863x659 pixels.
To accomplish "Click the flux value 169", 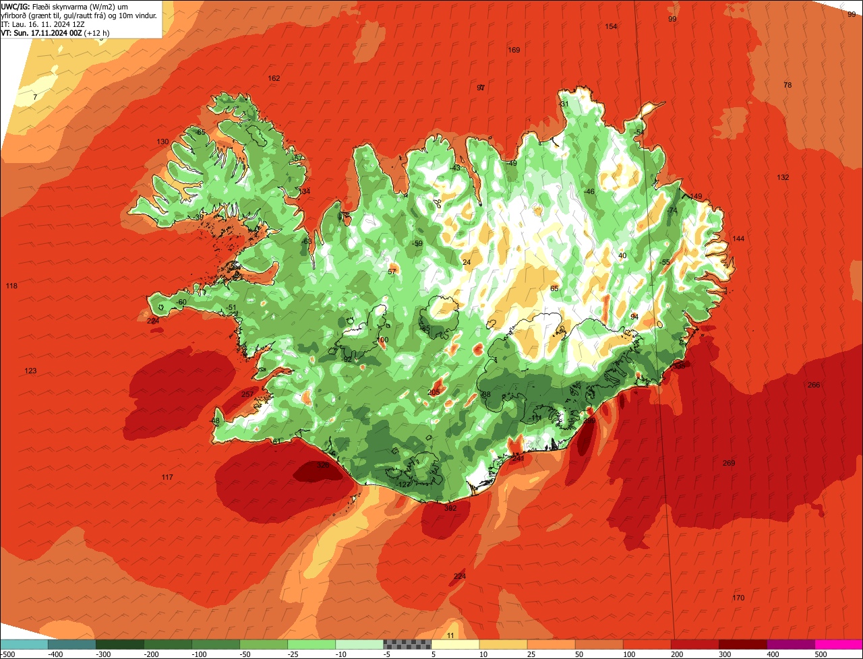I will point(514,50).
